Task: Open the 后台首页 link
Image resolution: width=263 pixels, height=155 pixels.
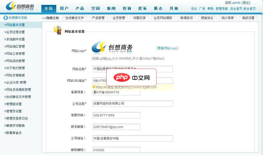Action: pyautogui.click(x=236, y=9)
